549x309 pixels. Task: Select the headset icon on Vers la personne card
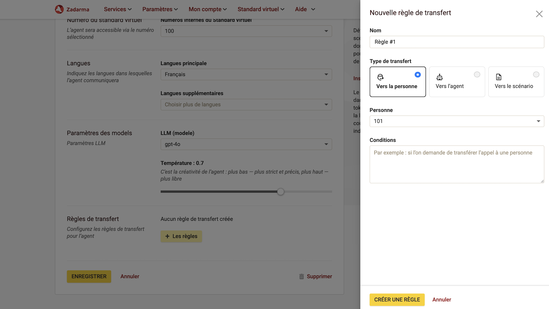[x=381, y=77]
